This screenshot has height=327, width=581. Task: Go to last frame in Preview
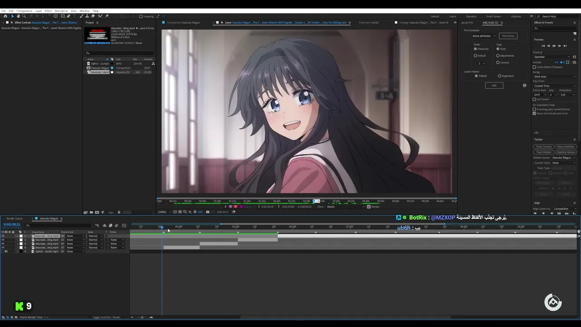tap(565, 46)
